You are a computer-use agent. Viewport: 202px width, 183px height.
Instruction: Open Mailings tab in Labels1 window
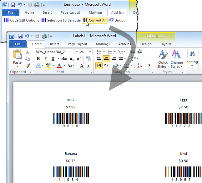[103, 44]
